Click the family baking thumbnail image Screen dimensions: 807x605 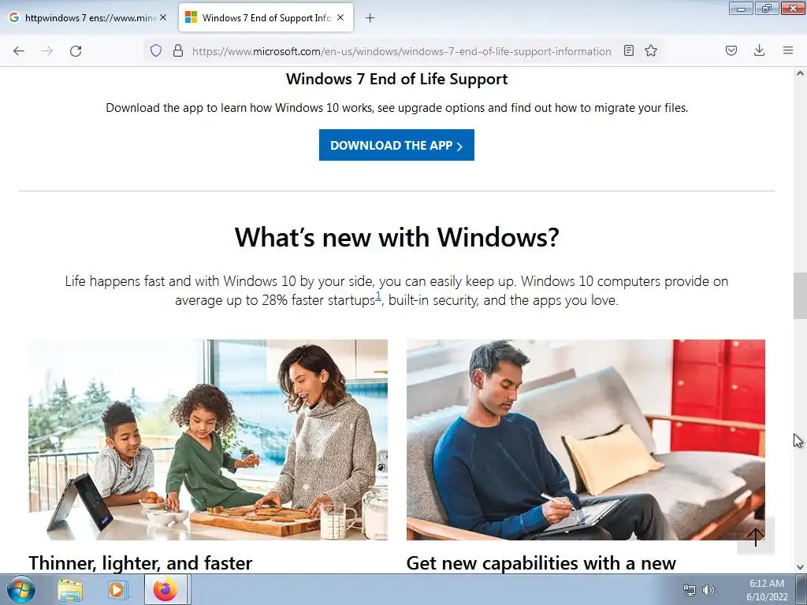click(208, 440)
